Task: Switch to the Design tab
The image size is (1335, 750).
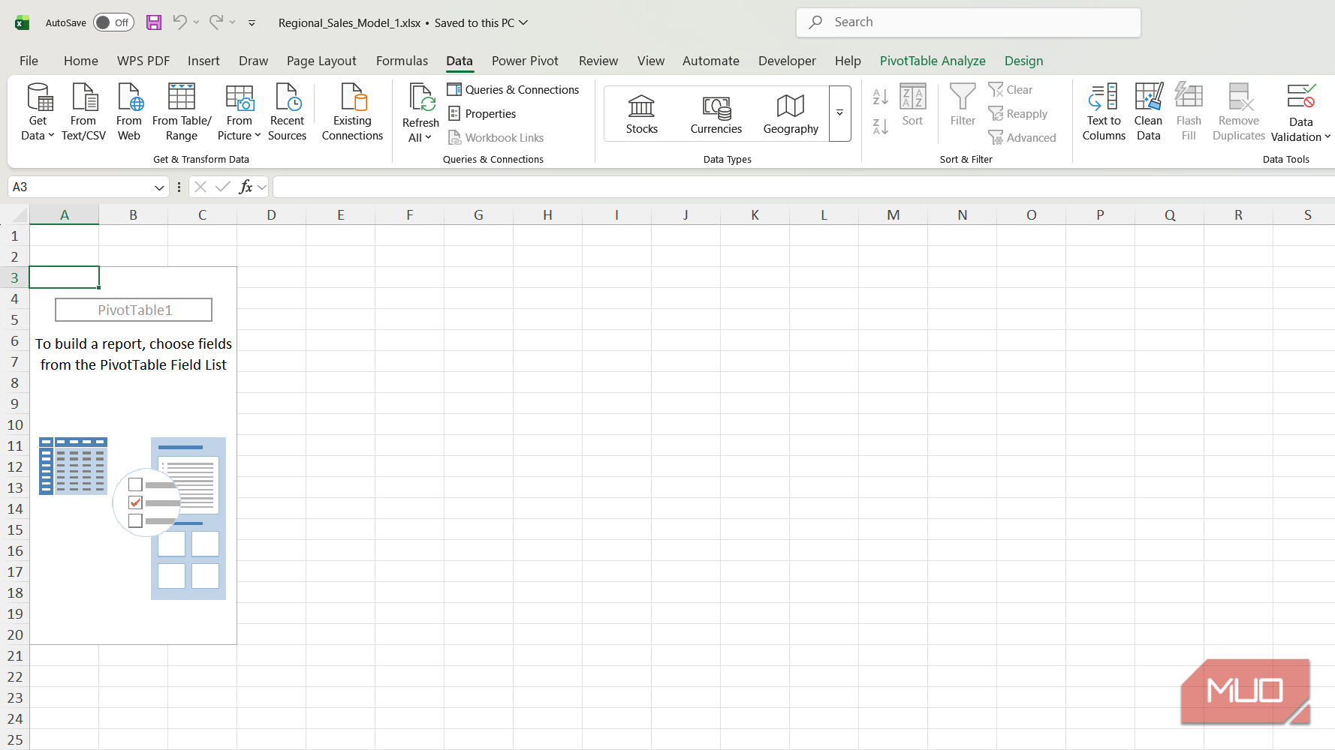Action: coord(1023,61)
